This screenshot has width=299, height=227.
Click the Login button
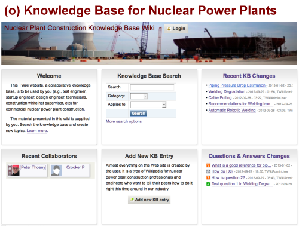176,29
